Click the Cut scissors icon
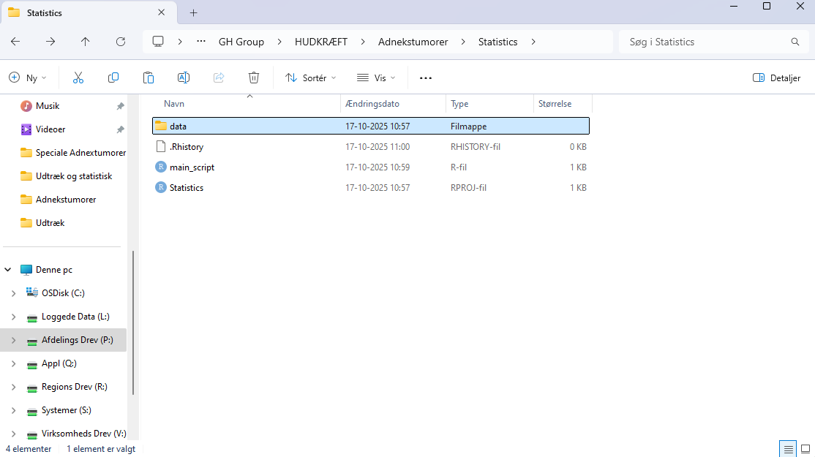The width and height of the screenshot is (815, 457). (78, 78)
